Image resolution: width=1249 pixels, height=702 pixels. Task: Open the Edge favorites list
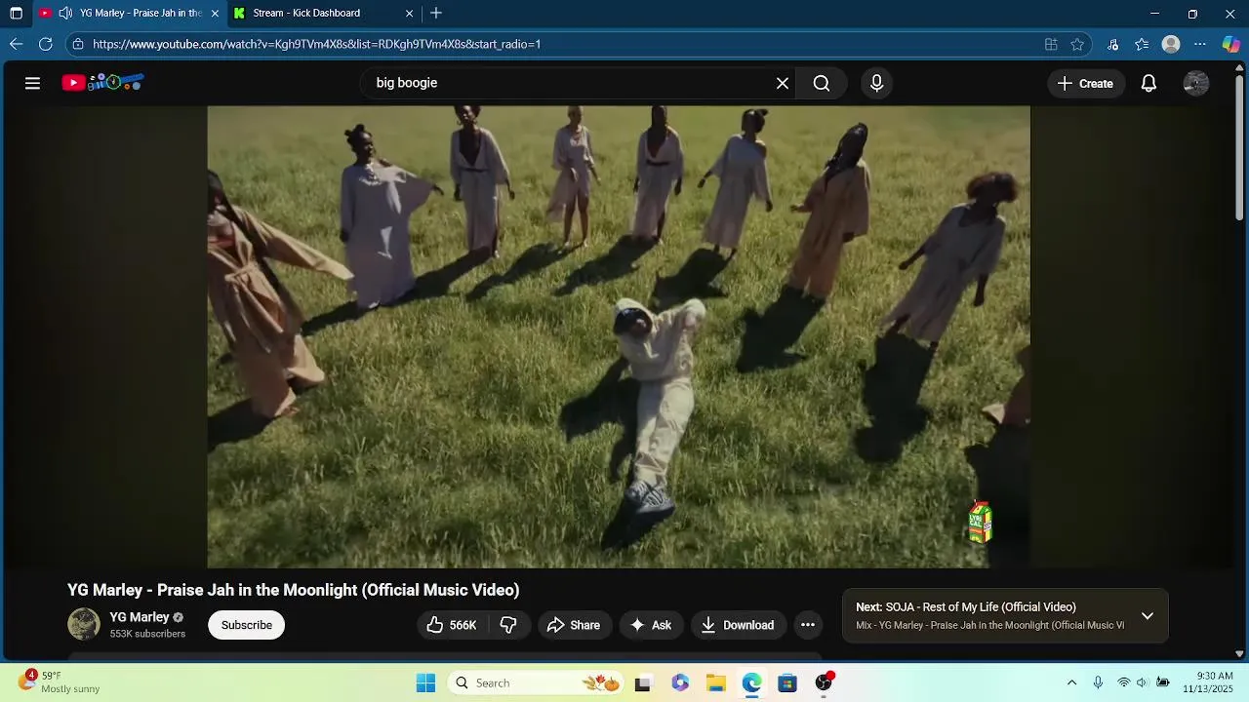tap(1142, 44)
